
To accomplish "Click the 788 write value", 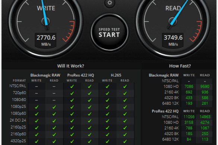I will 189,128.
